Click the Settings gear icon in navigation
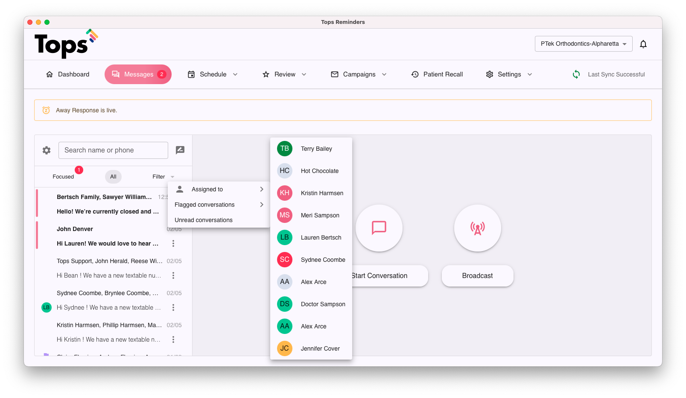Screen dimensions: 686x398 tap(490, 74)
